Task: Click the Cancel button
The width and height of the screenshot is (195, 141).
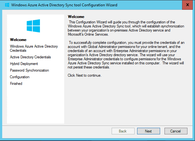Action: tap(176, 131)
